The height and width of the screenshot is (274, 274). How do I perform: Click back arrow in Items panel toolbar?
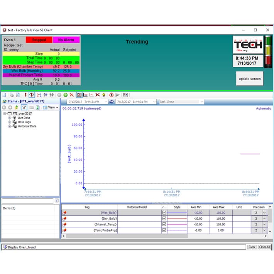pyautogui.click(x=4, y=107)
